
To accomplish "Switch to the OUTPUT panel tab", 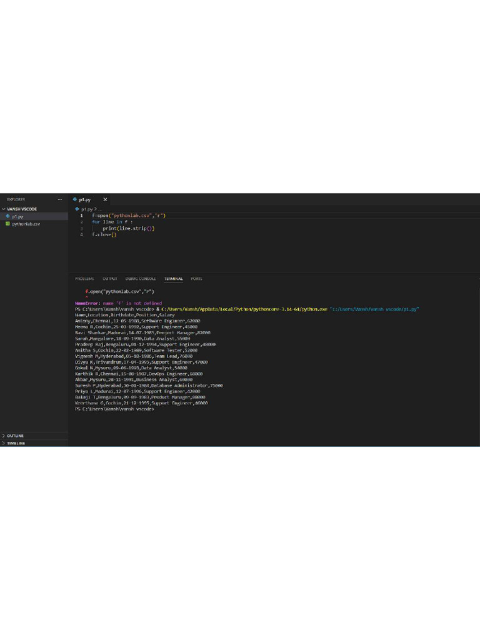I will 110,279.
